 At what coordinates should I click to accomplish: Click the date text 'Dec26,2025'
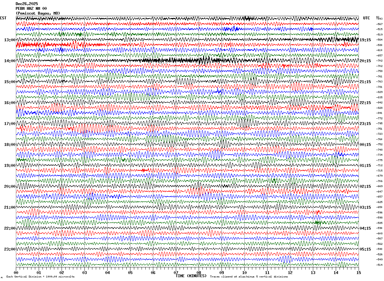(27, 4)
